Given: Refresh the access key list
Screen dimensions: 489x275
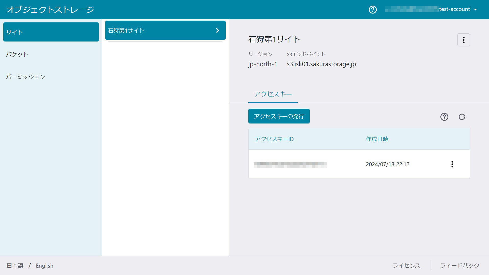Looking at the screenshot, I should click(462, 117).
